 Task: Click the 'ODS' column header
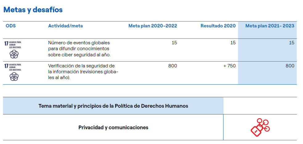[x=11, y=26]
